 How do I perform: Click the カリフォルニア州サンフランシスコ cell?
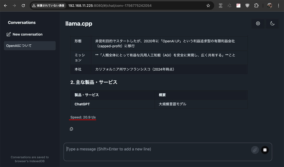pos(169,69)
